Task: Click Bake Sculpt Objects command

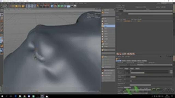Action: [108, 71]
